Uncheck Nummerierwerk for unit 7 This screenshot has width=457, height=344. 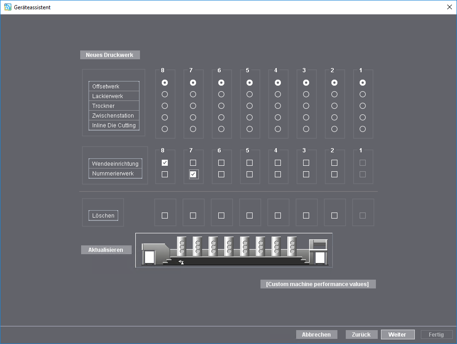[193, 175]
